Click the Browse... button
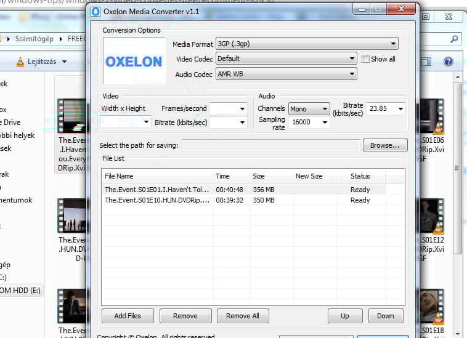467x338 pixels. click(x=385, y=145)
